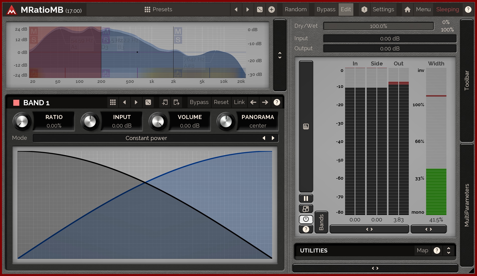Open the Band 1 help question mark

(x=277, y=102)
